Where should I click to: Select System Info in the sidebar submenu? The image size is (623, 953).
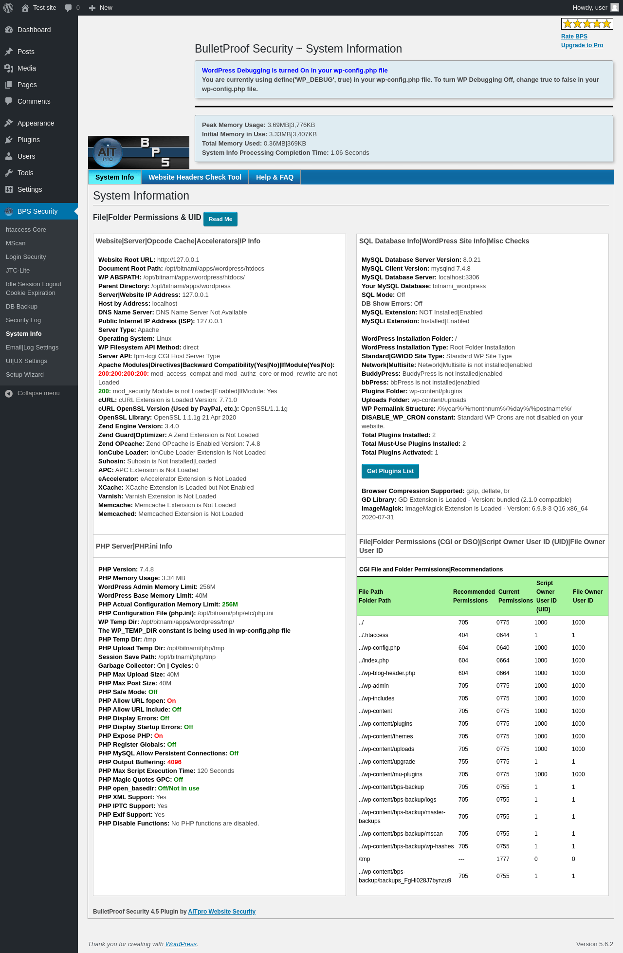click(x=24, y=334)
